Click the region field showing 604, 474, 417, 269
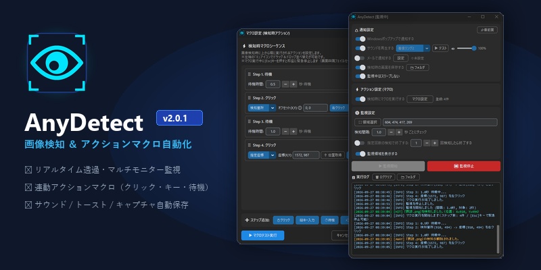541x270 pixels. [x=440, y=122]
